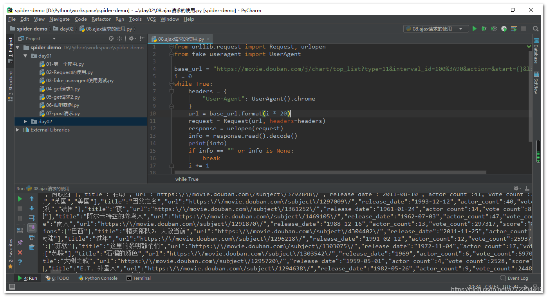This screenshot has height=297, width=547.
Task: Open 2: Favorites side tab
Action: click(x=11, y=254)
